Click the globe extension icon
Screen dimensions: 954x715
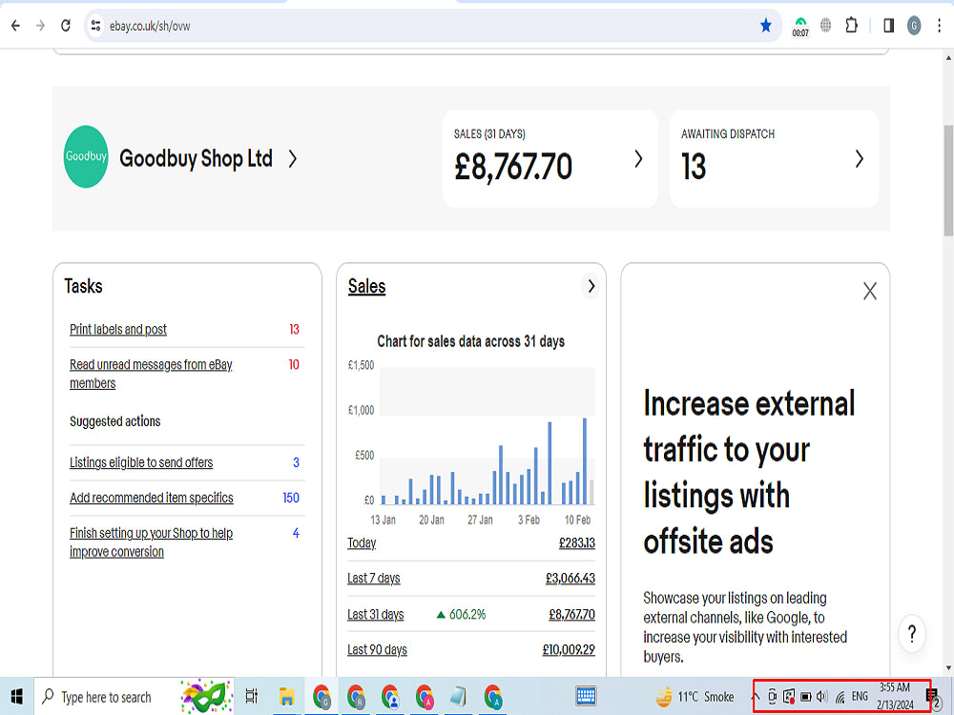(x=825, y=26)
